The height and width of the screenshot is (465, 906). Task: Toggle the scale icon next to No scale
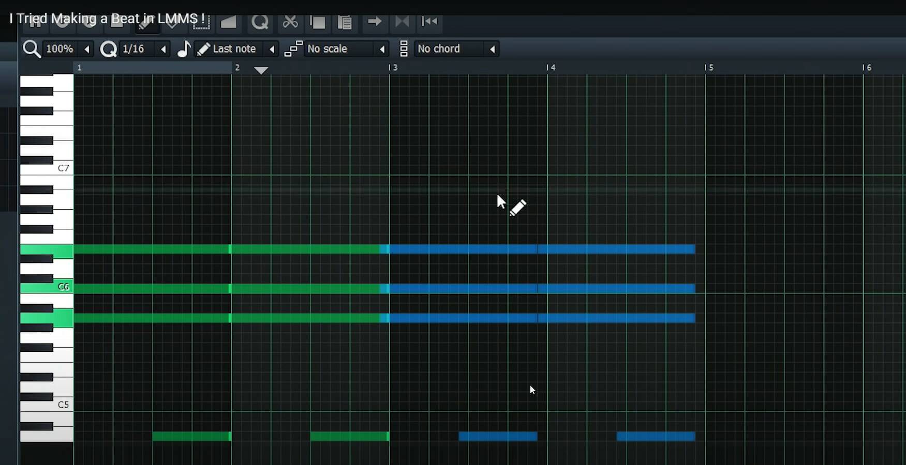pyautogui.click(x=293, y=49)
